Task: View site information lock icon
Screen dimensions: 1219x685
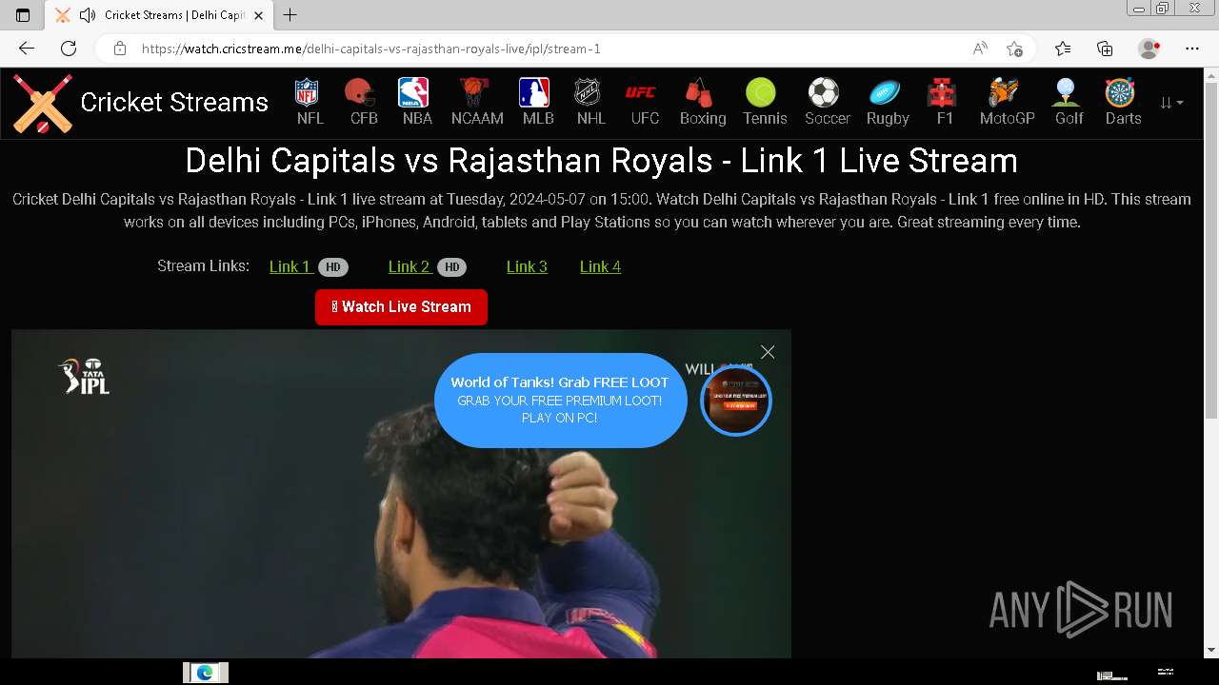Action: click(119, 49)
